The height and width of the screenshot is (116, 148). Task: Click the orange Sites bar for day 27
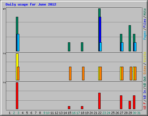[x=122, y=73]
